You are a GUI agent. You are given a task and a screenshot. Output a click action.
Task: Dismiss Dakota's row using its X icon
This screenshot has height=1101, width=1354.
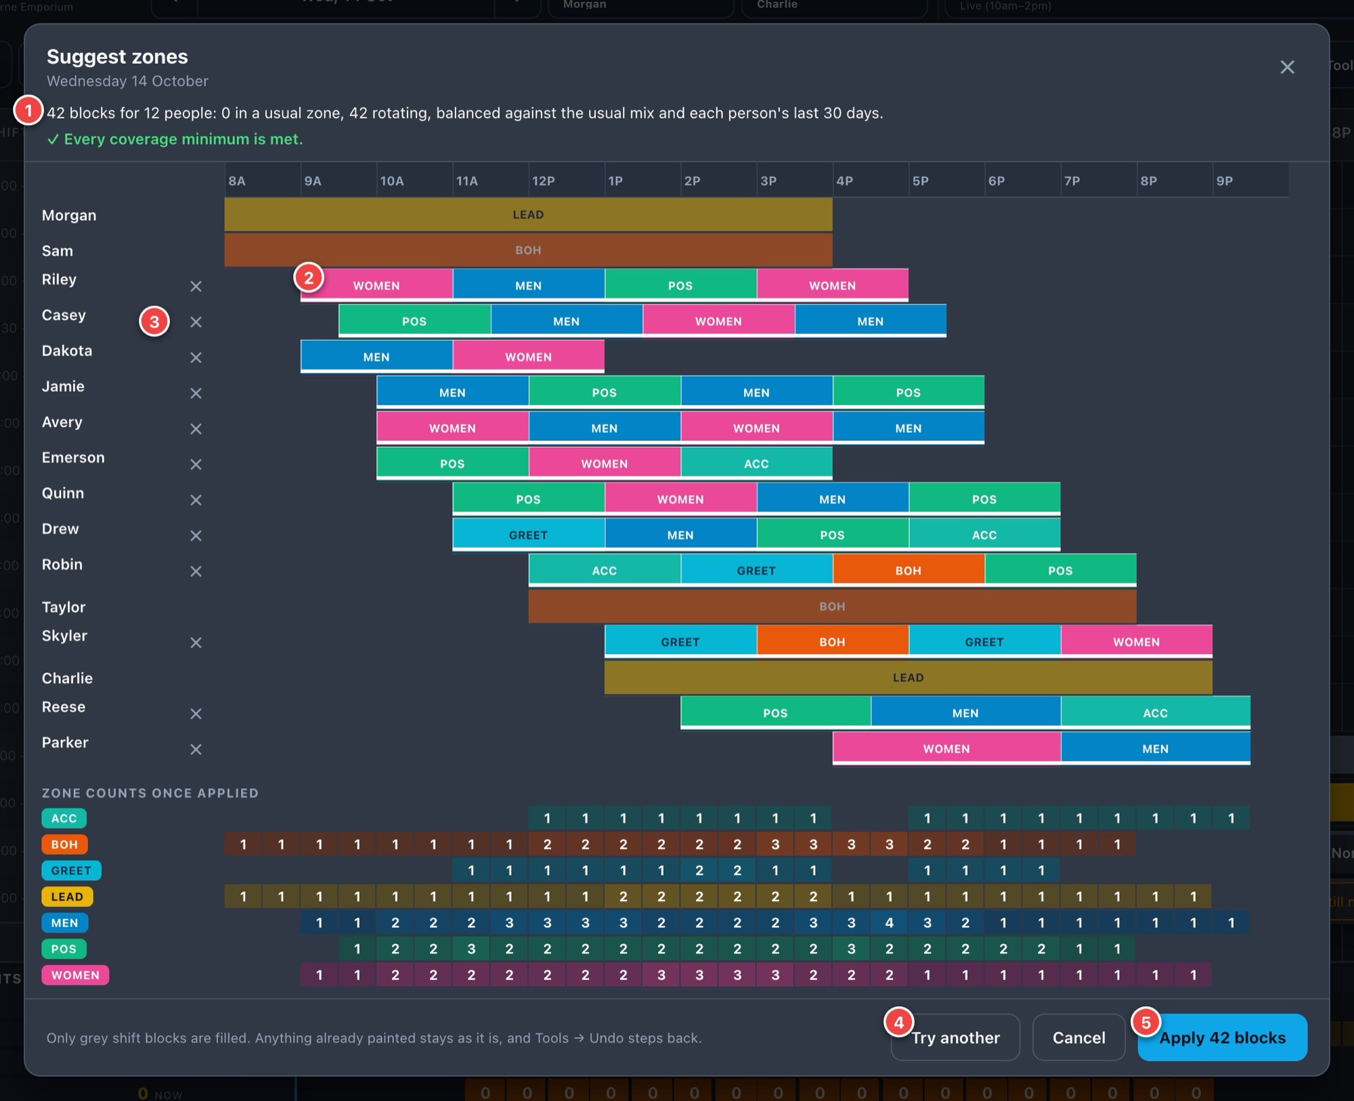[196, 358]
